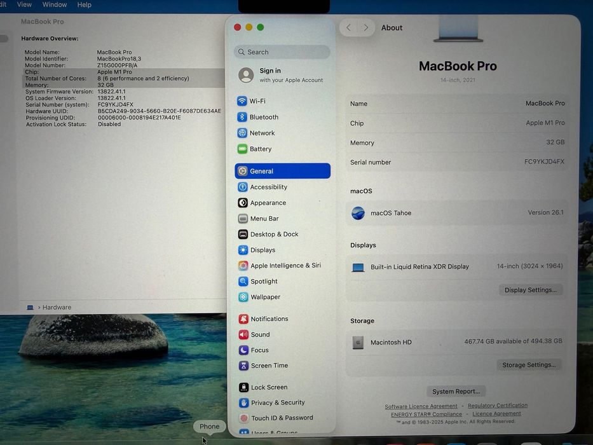Click the computer icon in path bar
593x445 pixels.
pos(30,307)
